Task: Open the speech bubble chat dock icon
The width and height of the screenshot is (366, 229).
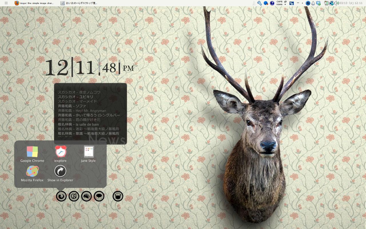Action: (99, 196)
